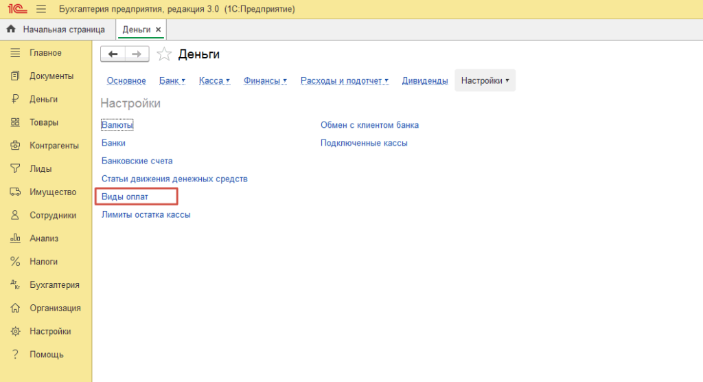Image resolution: width=703 pixels, height=382 pixels.
Task: Open Анализ section label in sidebar
Action: click(44, 238)
